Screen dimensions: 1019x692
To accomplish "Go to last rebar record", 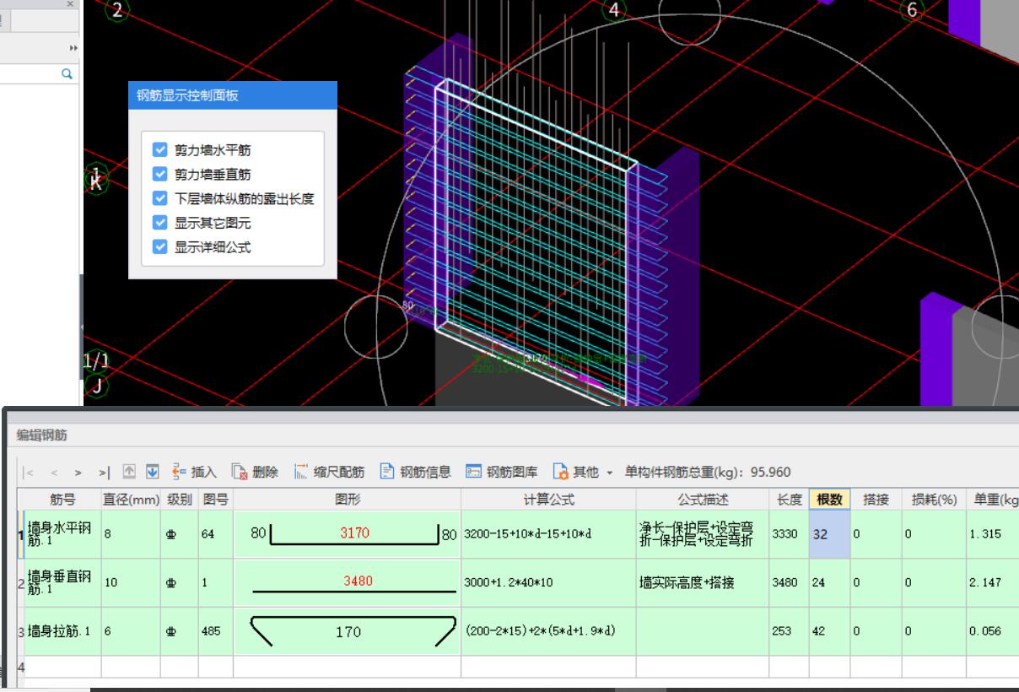I will (x=104, y=473).
